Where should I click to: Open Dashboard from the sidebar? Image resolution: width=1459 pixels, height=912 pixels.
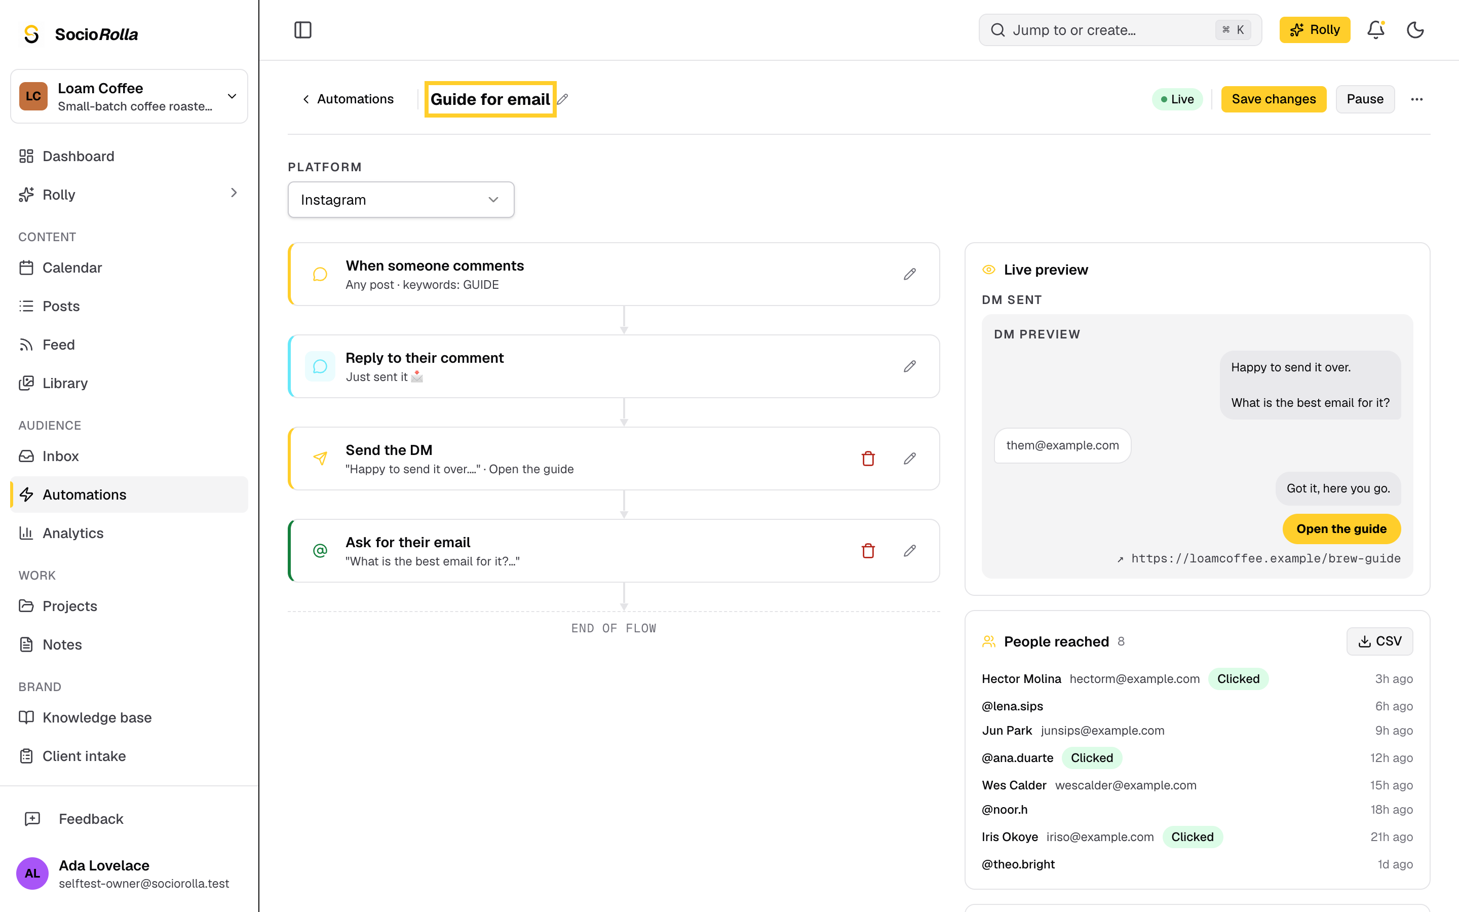click(129, 156)
